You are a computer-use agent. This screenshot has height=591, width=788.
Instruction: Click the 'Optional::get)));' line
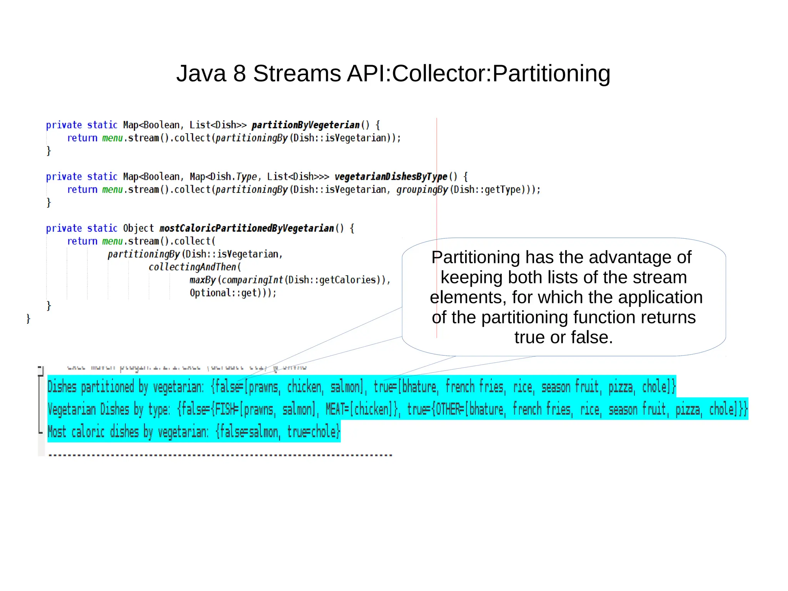233,293
